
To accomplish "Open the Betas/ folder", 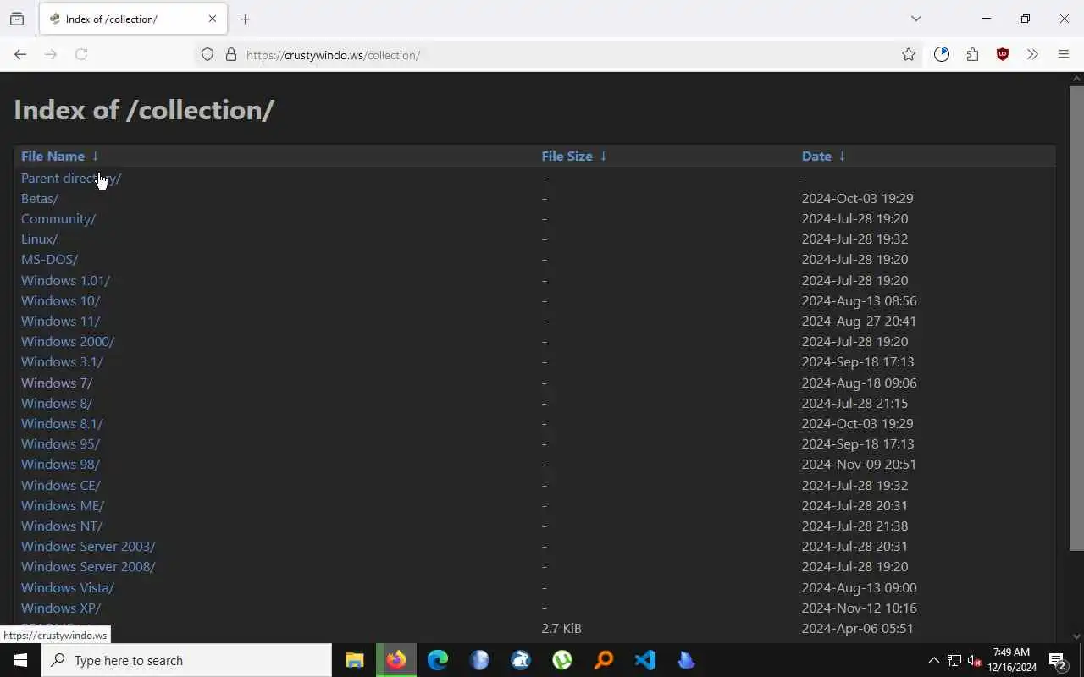I will click(x=40, y=198).
